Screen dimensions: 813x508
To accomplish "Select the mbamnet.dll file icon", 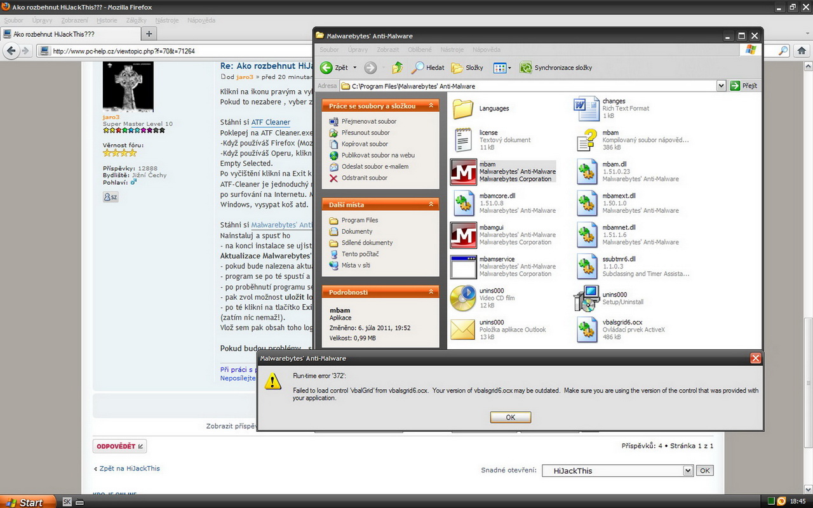I will (x=586, y=235).
